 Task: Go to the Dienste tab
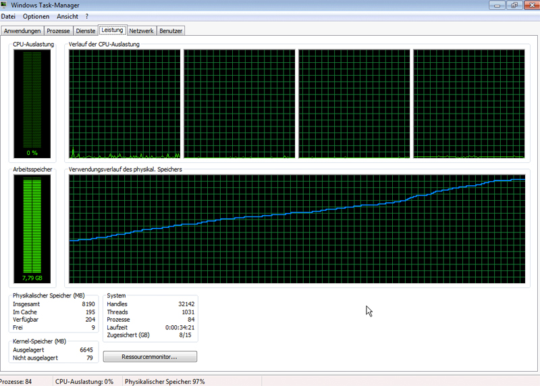[x=86, y=31]
